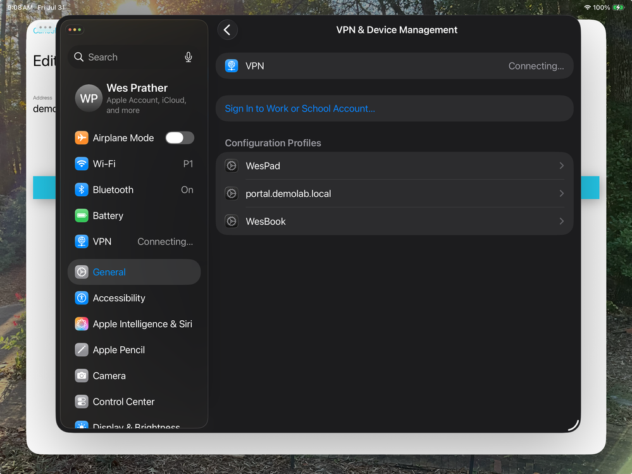
Task: Tap the Bluetooth icon in sidebar
Action: 82,189
